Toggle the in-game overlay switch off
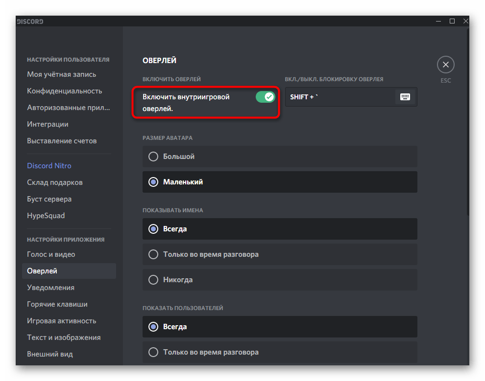The height and width of the screenshot is (381, 485). pyautogui.click(x=265, y=97)
